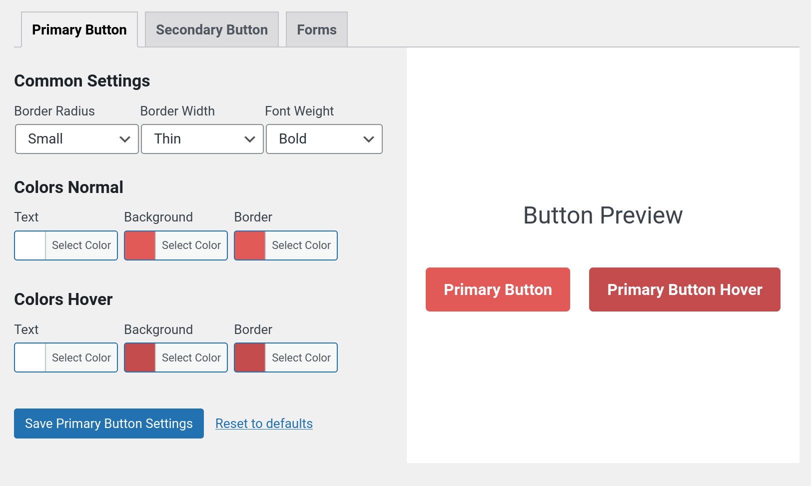Screen dimensions: 811x486
Task: Click Save Primary Button Settings
Action: pyautogui.click(x=109, y=423)
